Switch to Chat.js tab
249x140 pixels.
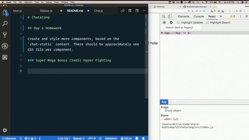pyautogui.click(x=98, y=11)
